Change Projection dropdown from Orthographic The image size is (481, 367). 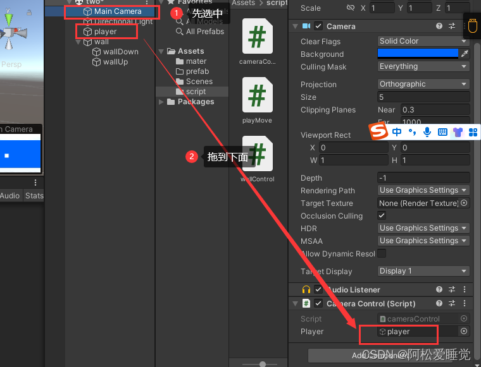(x=423, y=84)
